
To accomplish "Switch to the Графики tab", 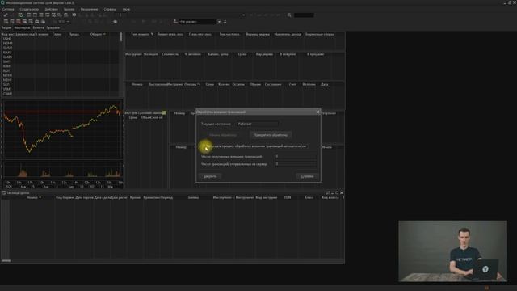I will click(x=53, y=28).
